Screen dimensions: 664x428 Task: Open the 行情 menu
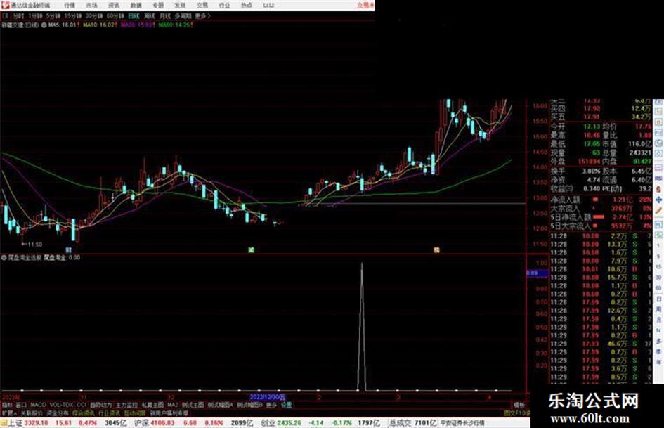click(70, 6)
